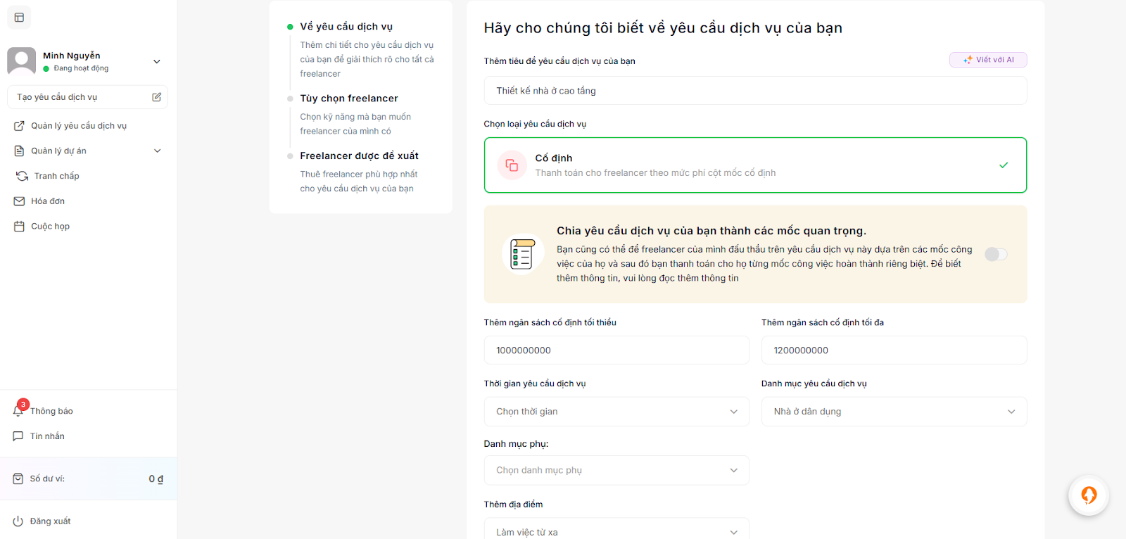Click the service request title input field

click(x=754, y=91)
